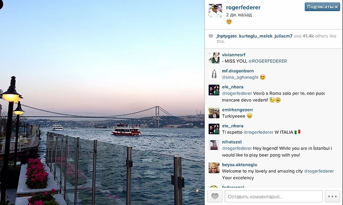Like the post with heart button
343x205 pixels.
[x=215, y=196]
